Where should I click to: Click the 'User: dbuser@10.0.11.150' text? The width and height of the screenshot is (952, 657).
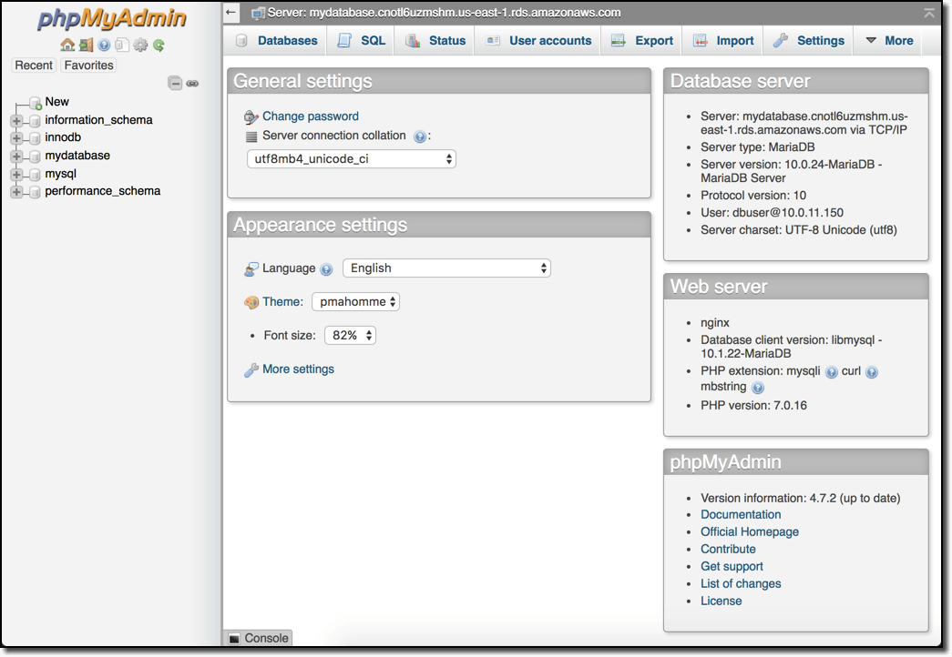(772, 212)
